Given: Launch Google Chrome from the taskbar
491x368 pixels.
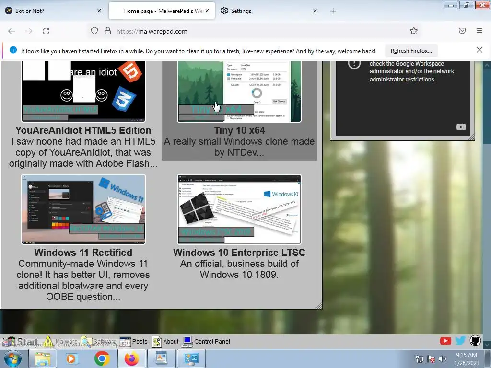Looking at the screenshot, I should click(x=102, y=358).
